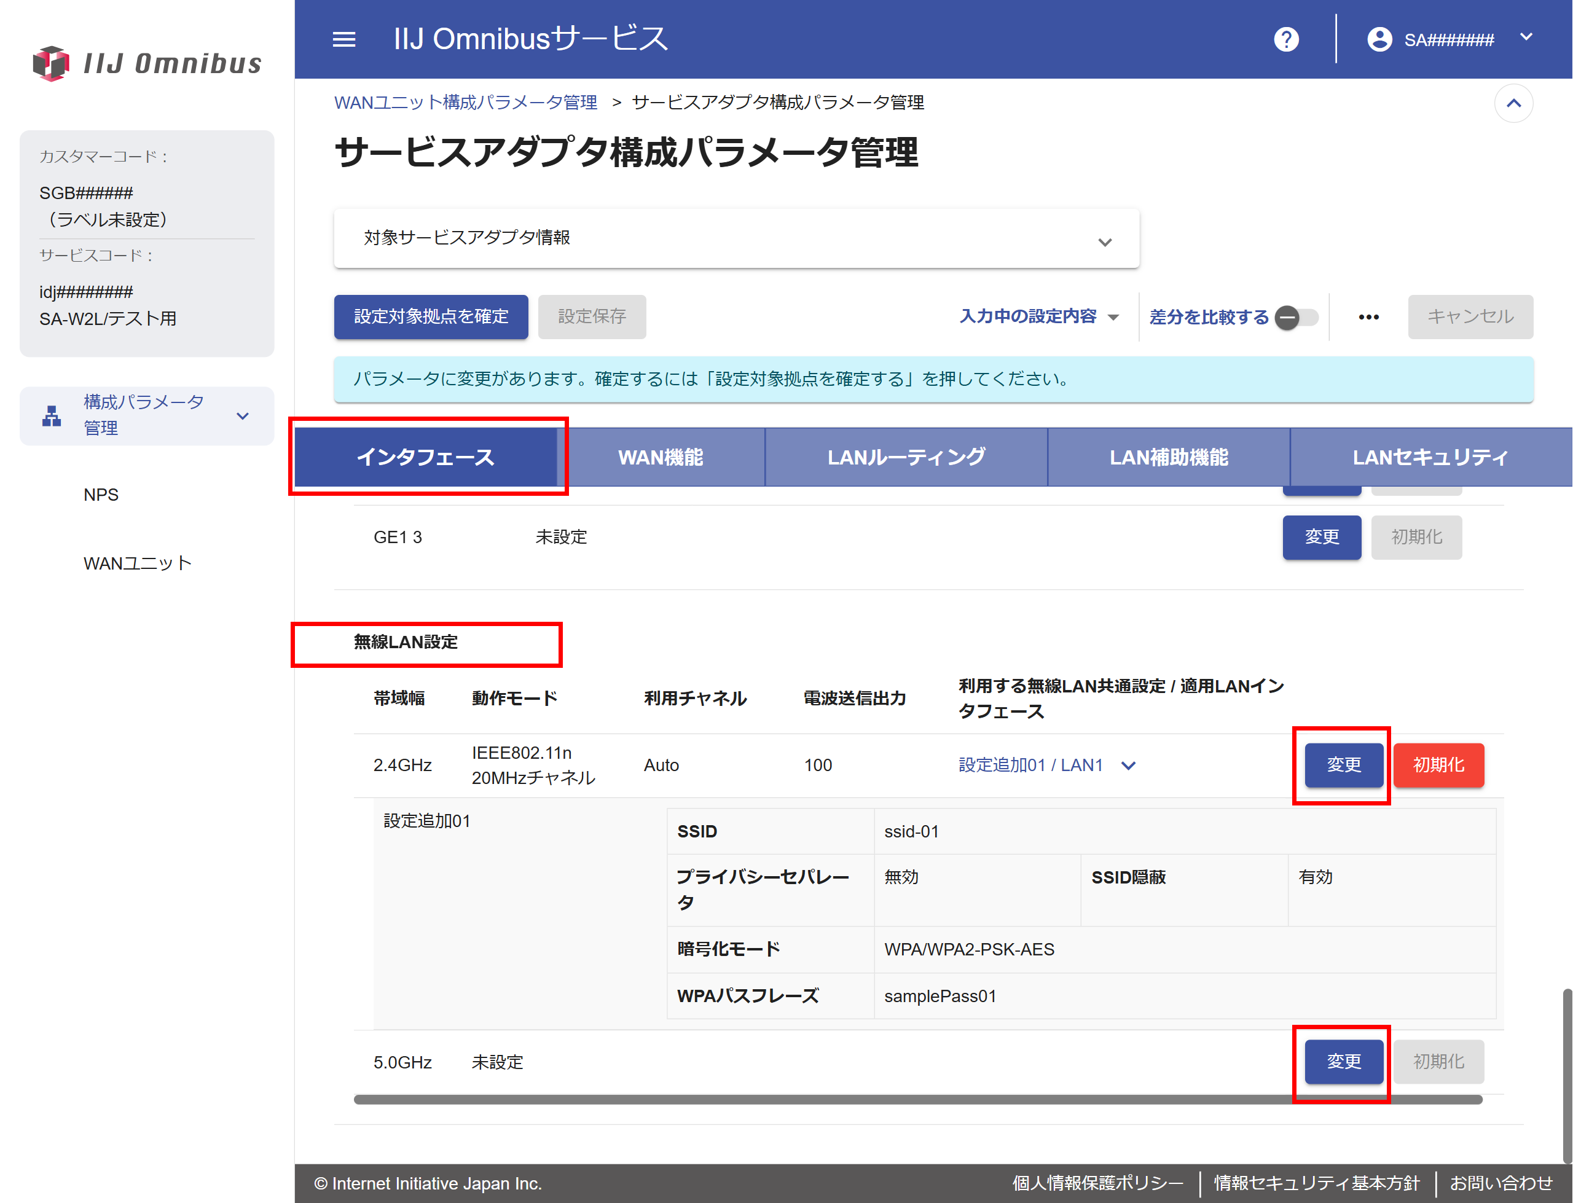The width and height of the screenshot is (1573, 1203).
Task: Switch to the LANルーティング tab
Action: (x=906, y=457)
